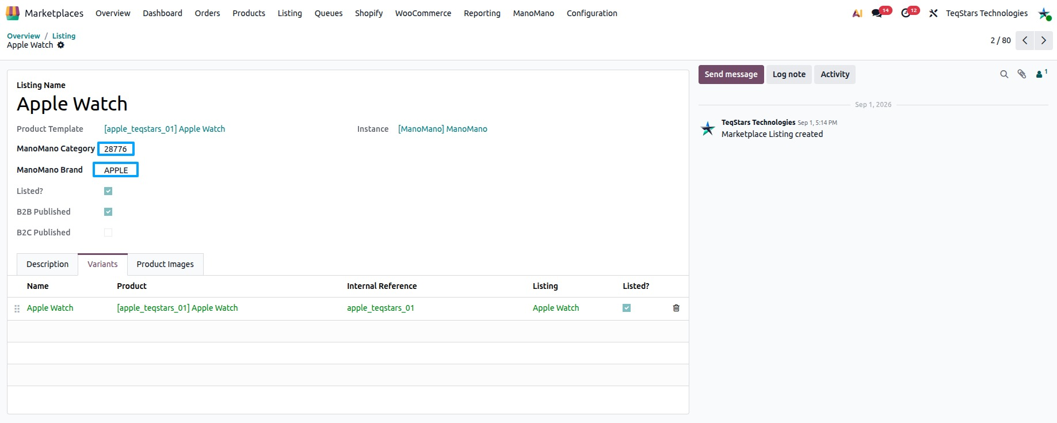This screenshot has width=1057, height=423.
Task: Go to the next record
Action: point(1044,40)
